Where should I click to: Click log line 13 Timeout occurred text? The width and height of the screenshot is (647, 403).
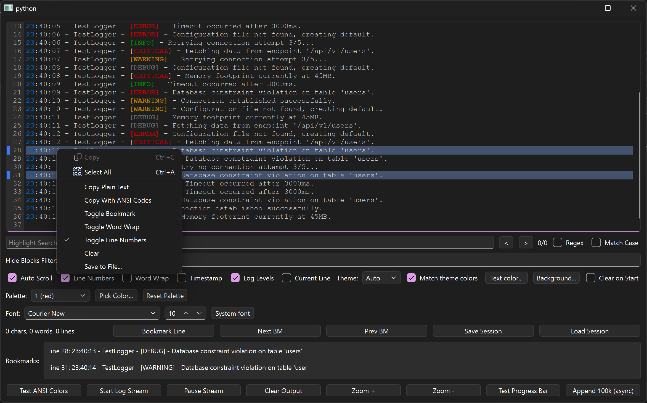pyautogui.click(x=236, y=26)
